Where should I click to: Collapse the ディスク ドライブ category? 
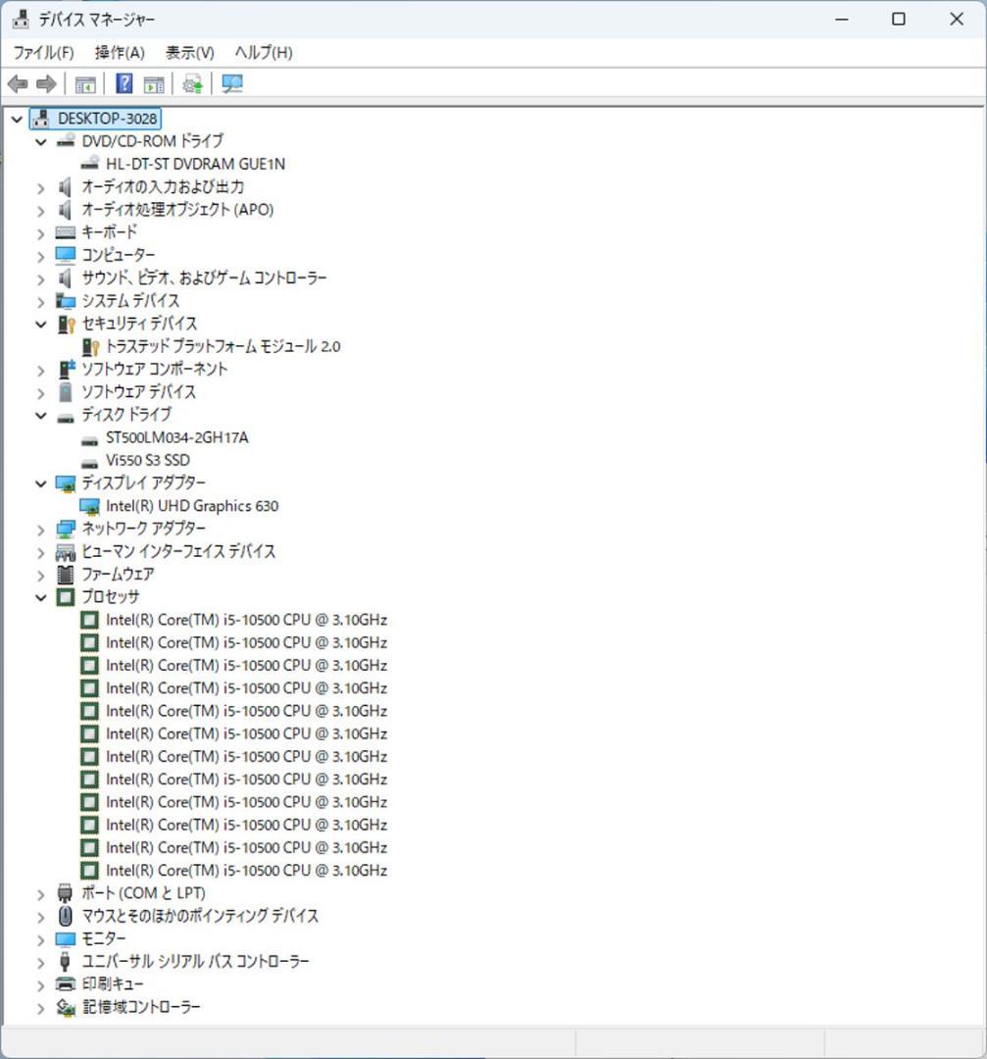coord(41,416)
